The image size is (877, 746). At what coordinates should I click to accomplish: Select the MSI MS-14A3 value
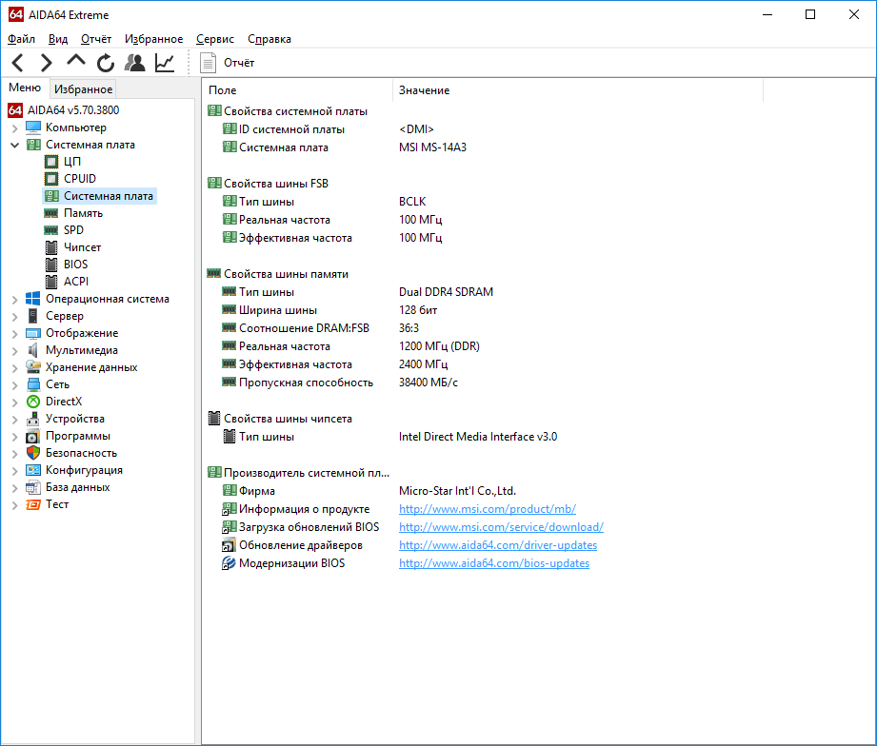coord(432,147)
